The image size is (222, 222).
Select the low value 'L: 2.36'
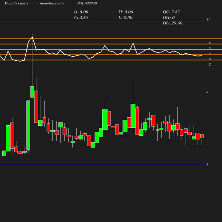coord(125,18)
